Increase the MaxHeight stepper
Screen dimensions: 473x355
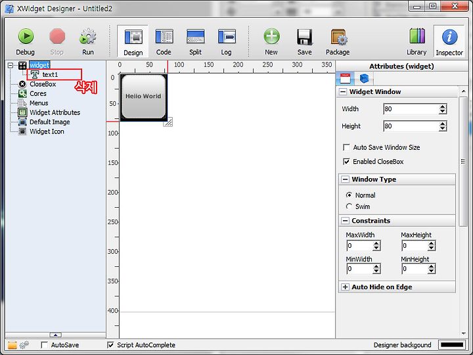point(432,243)
